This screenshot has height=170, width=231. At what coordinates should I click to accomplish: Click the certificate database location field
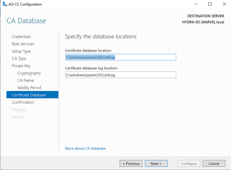(120, 57)
